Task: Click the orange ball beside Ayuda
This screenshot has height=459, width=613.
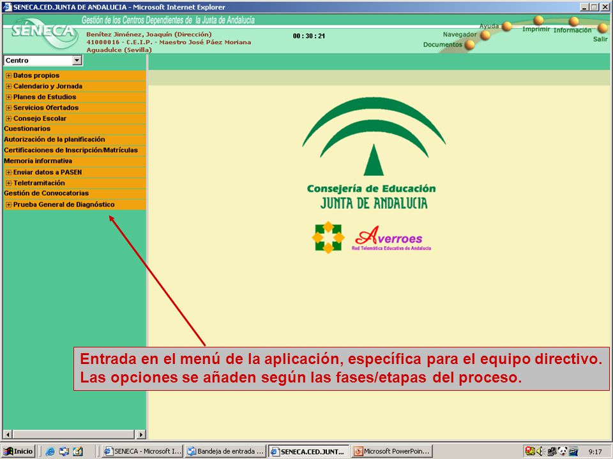Action: click(506, 27)
